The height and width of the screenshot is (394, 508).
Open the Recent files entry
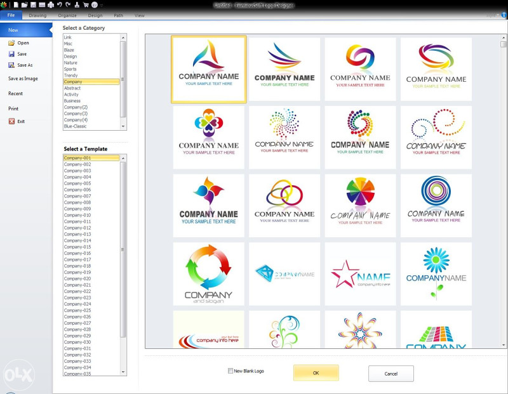[15, 93]
